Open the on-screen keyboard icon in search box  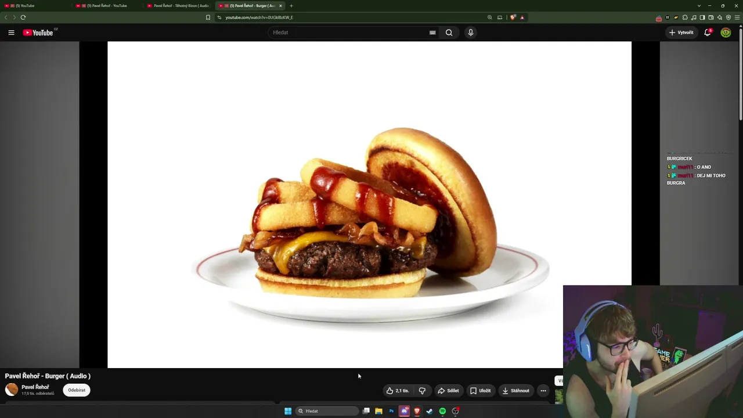coord(432,33)
